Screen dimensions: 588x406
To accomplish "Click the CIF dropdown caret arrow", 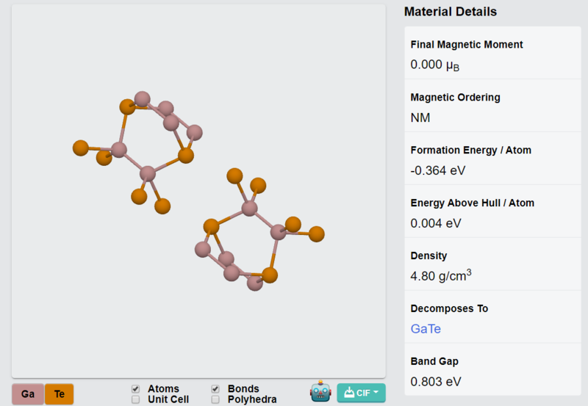I will 376,393.
